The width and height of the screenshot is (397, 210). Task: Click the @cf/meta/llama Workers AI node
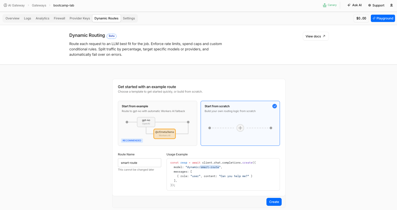tap(165, 134)
